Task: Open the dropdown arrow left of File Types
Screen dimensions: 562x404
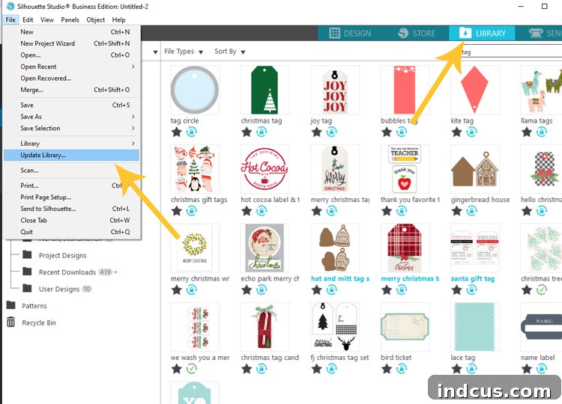Action: [155, 52]
